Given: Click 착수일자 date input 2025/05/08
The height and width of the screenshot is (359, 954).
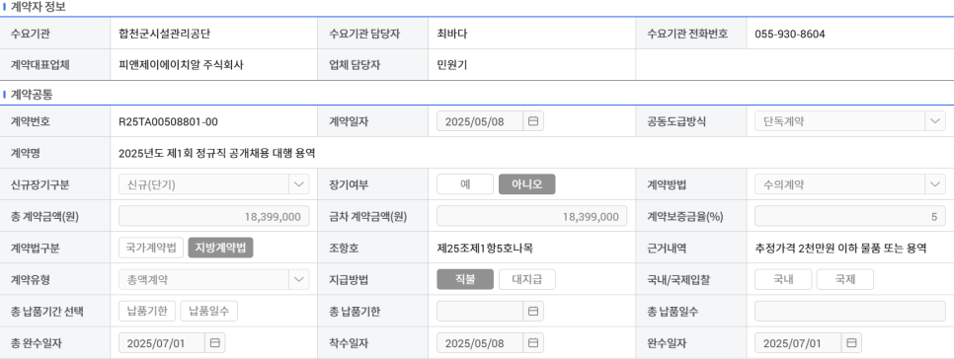Looking at the screenshot, I should point(479,342).
